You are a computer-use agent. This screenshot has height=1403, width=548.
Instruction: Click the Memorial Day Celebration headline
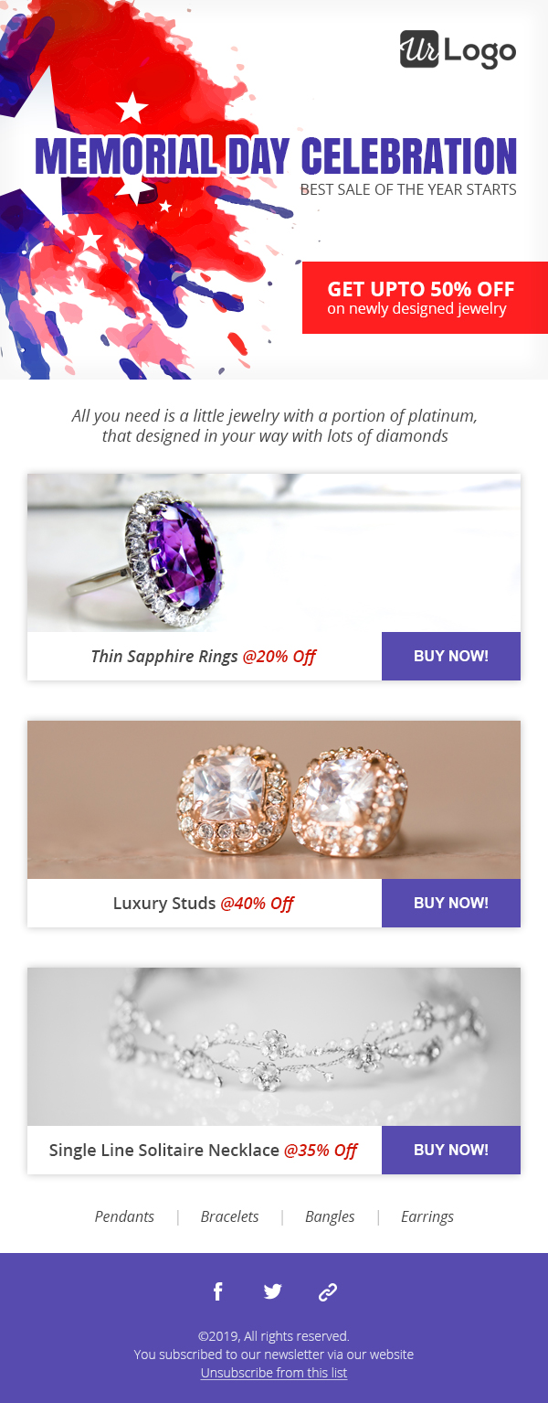click(x=276, y=156)
